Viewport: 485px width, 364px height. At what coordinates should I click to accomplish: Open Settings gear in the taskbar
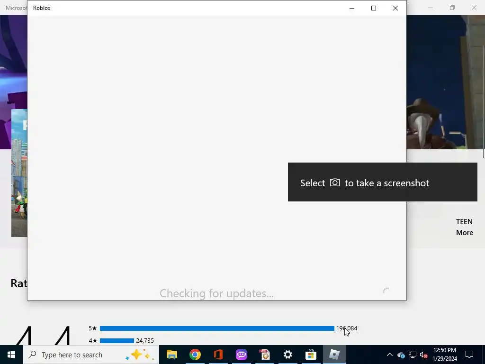pos(287,355)
